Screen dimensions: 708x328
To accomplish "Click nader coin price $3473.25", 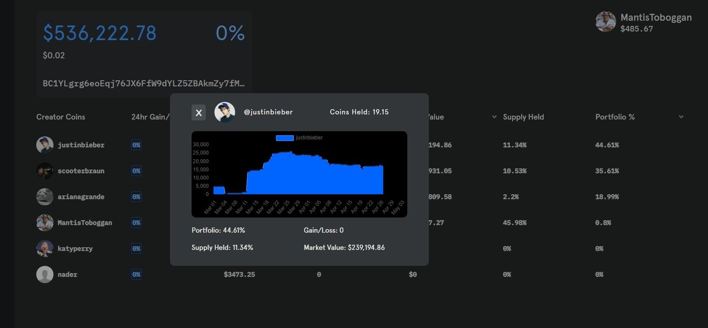I will point(239,274).
